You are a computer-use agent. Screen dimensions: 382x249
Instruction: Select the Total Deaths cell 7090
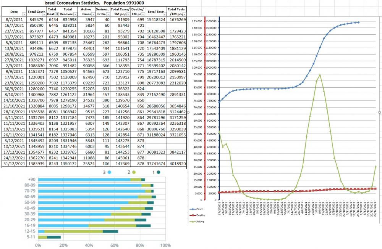click(x=52, y=66)
